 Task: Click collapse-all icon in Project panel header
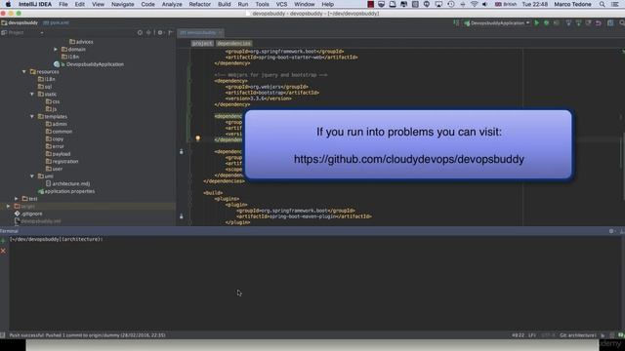[148, 32]
